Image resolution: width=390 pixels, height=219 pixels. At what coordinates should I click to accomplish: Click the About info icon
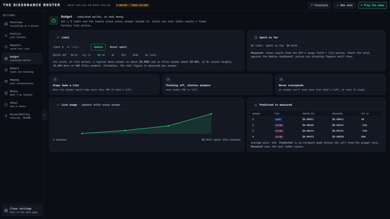coord(6,104)
